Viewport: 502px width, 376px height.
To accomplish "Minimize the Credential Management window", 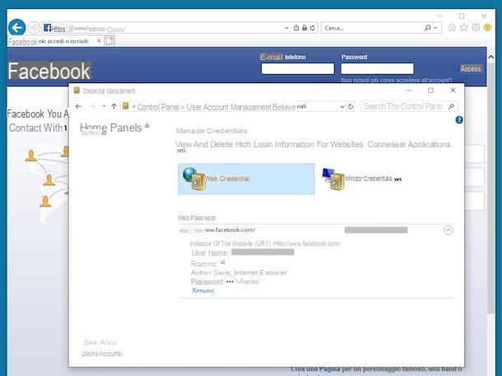I will [409, 91].
